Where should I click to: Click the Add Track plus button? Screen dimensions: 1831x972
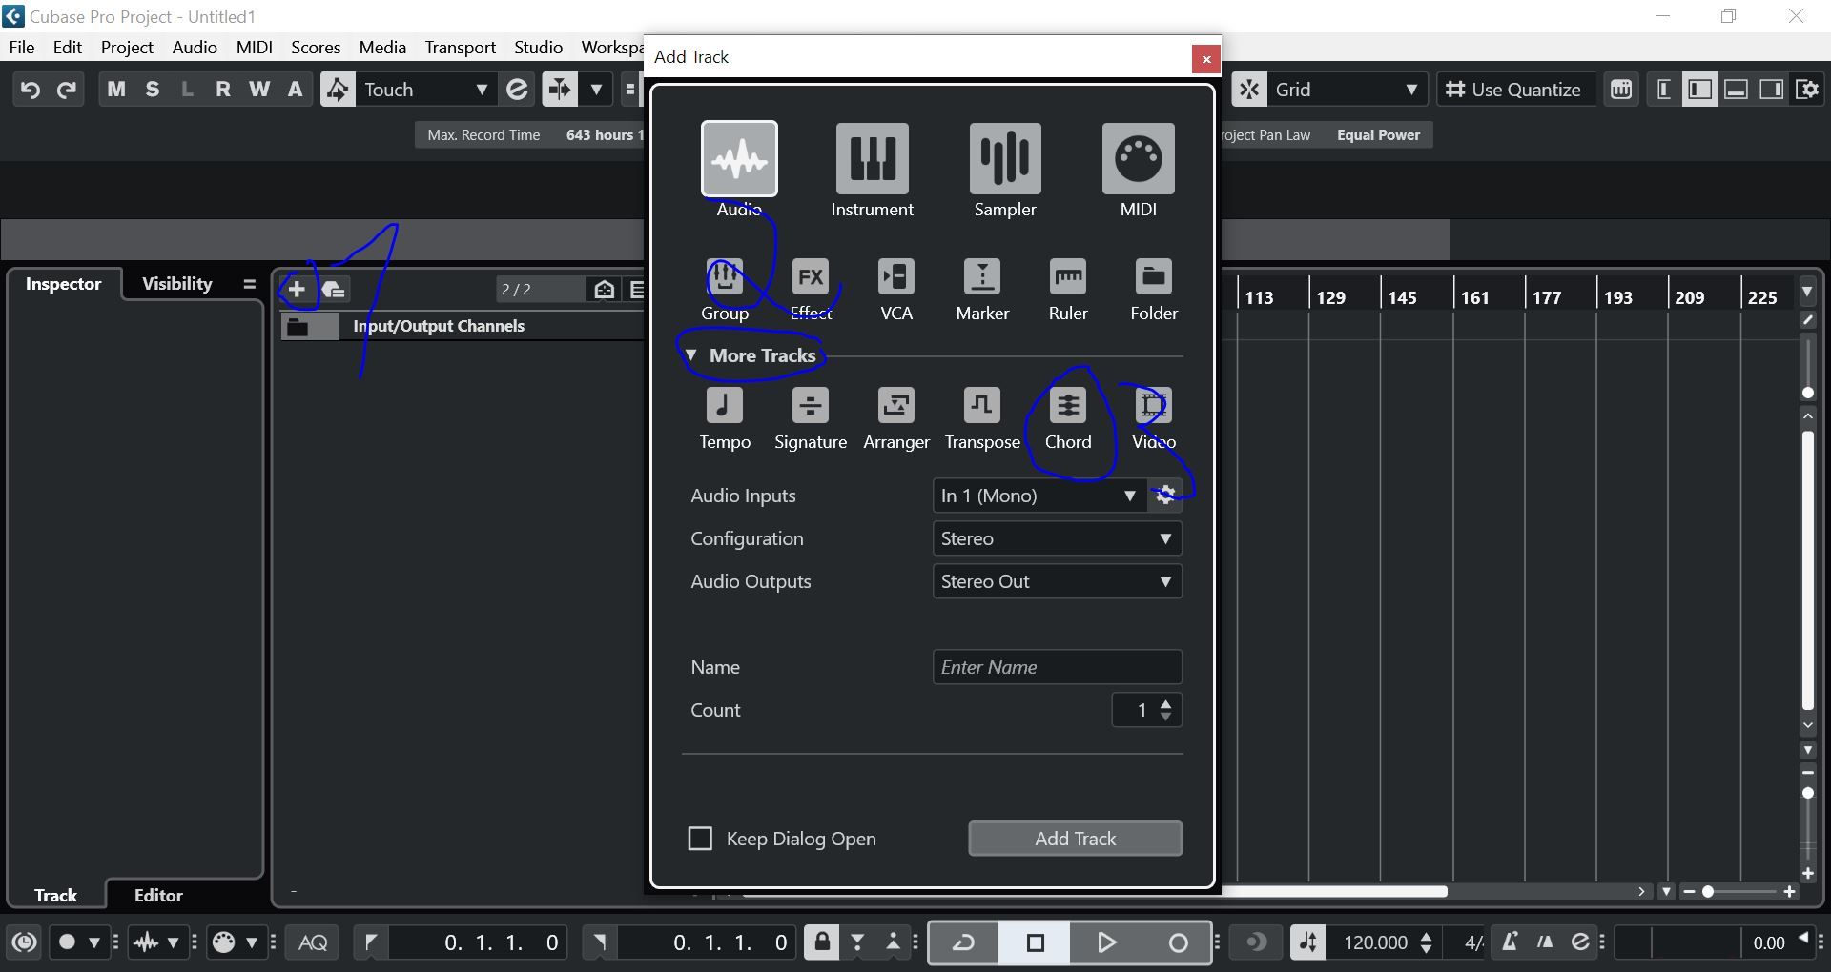(x=297, y=289)
